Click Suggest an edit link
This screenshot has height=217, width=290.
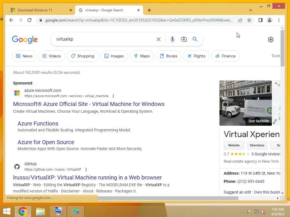click(237, 192)
